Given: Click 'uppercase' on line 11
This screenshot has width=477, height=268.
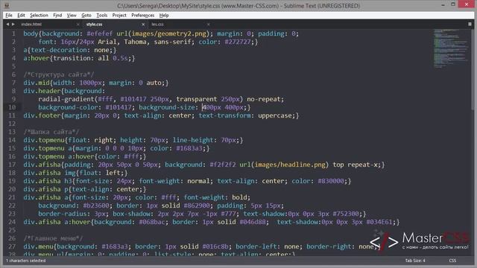Looking at the screenshot, I should point(275,115).
